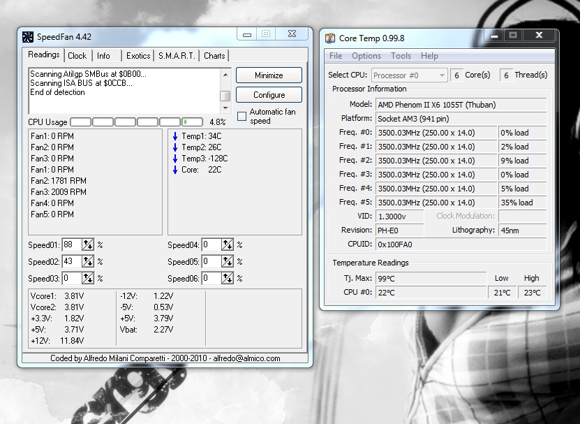Click the CPU #0 22°C temperature field
The image size is (580, 424).
click(431, 293)
